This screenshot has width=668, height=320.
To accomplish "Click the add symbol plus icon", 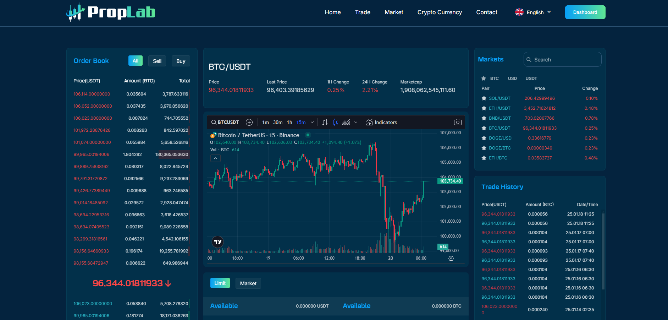I will [249, 122].
